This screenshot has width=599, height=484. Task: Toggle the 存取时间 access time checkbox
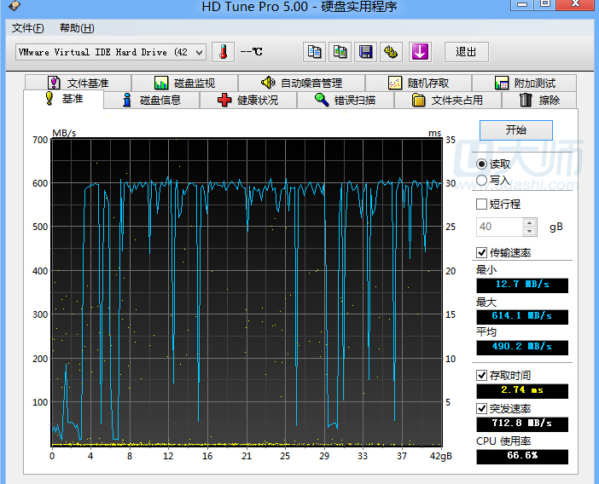(482, 375)
